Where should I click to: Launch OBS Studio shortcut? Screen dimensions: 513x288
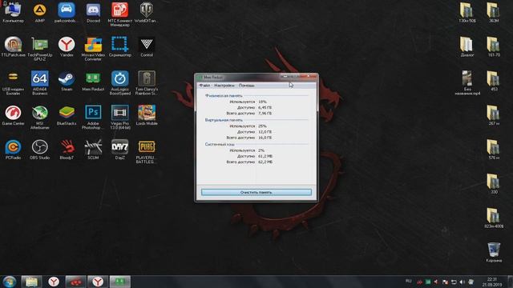[39, 150]
